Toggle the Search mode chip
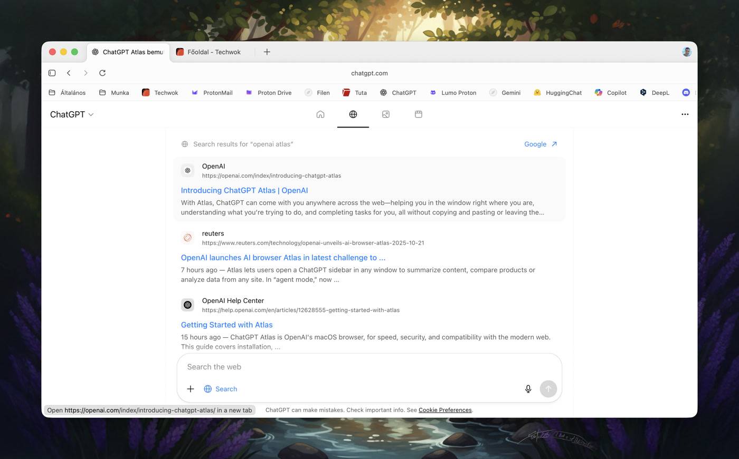This screenshot has width=739, height=459. coord(221,389)
